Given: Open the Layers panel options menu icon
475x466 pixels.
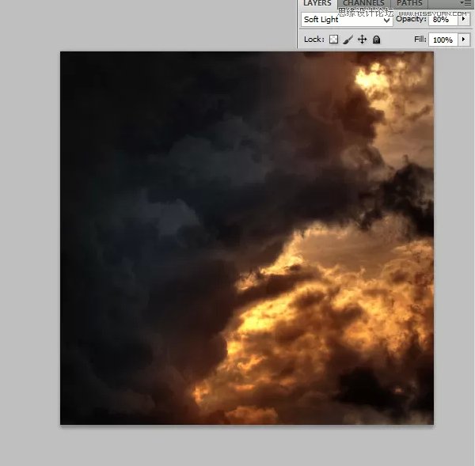Looking at the screenshot, I should tap(466, 4).
